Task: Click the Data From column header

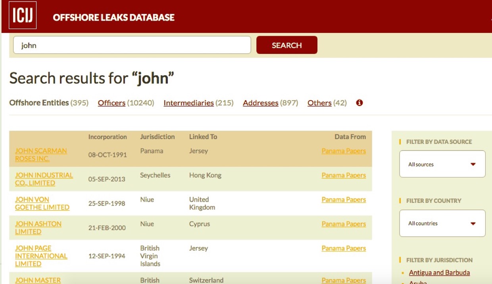Action: (350, 137)
